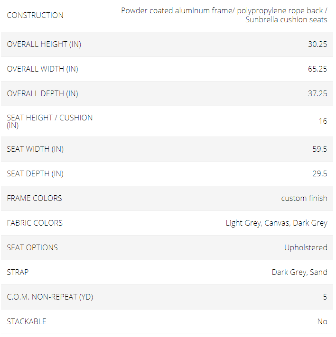Click the STACKABLE No value

[322, 322]
